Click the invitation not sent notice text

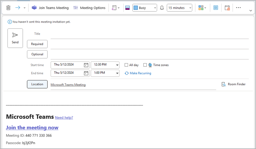click(x=41, y=22)
